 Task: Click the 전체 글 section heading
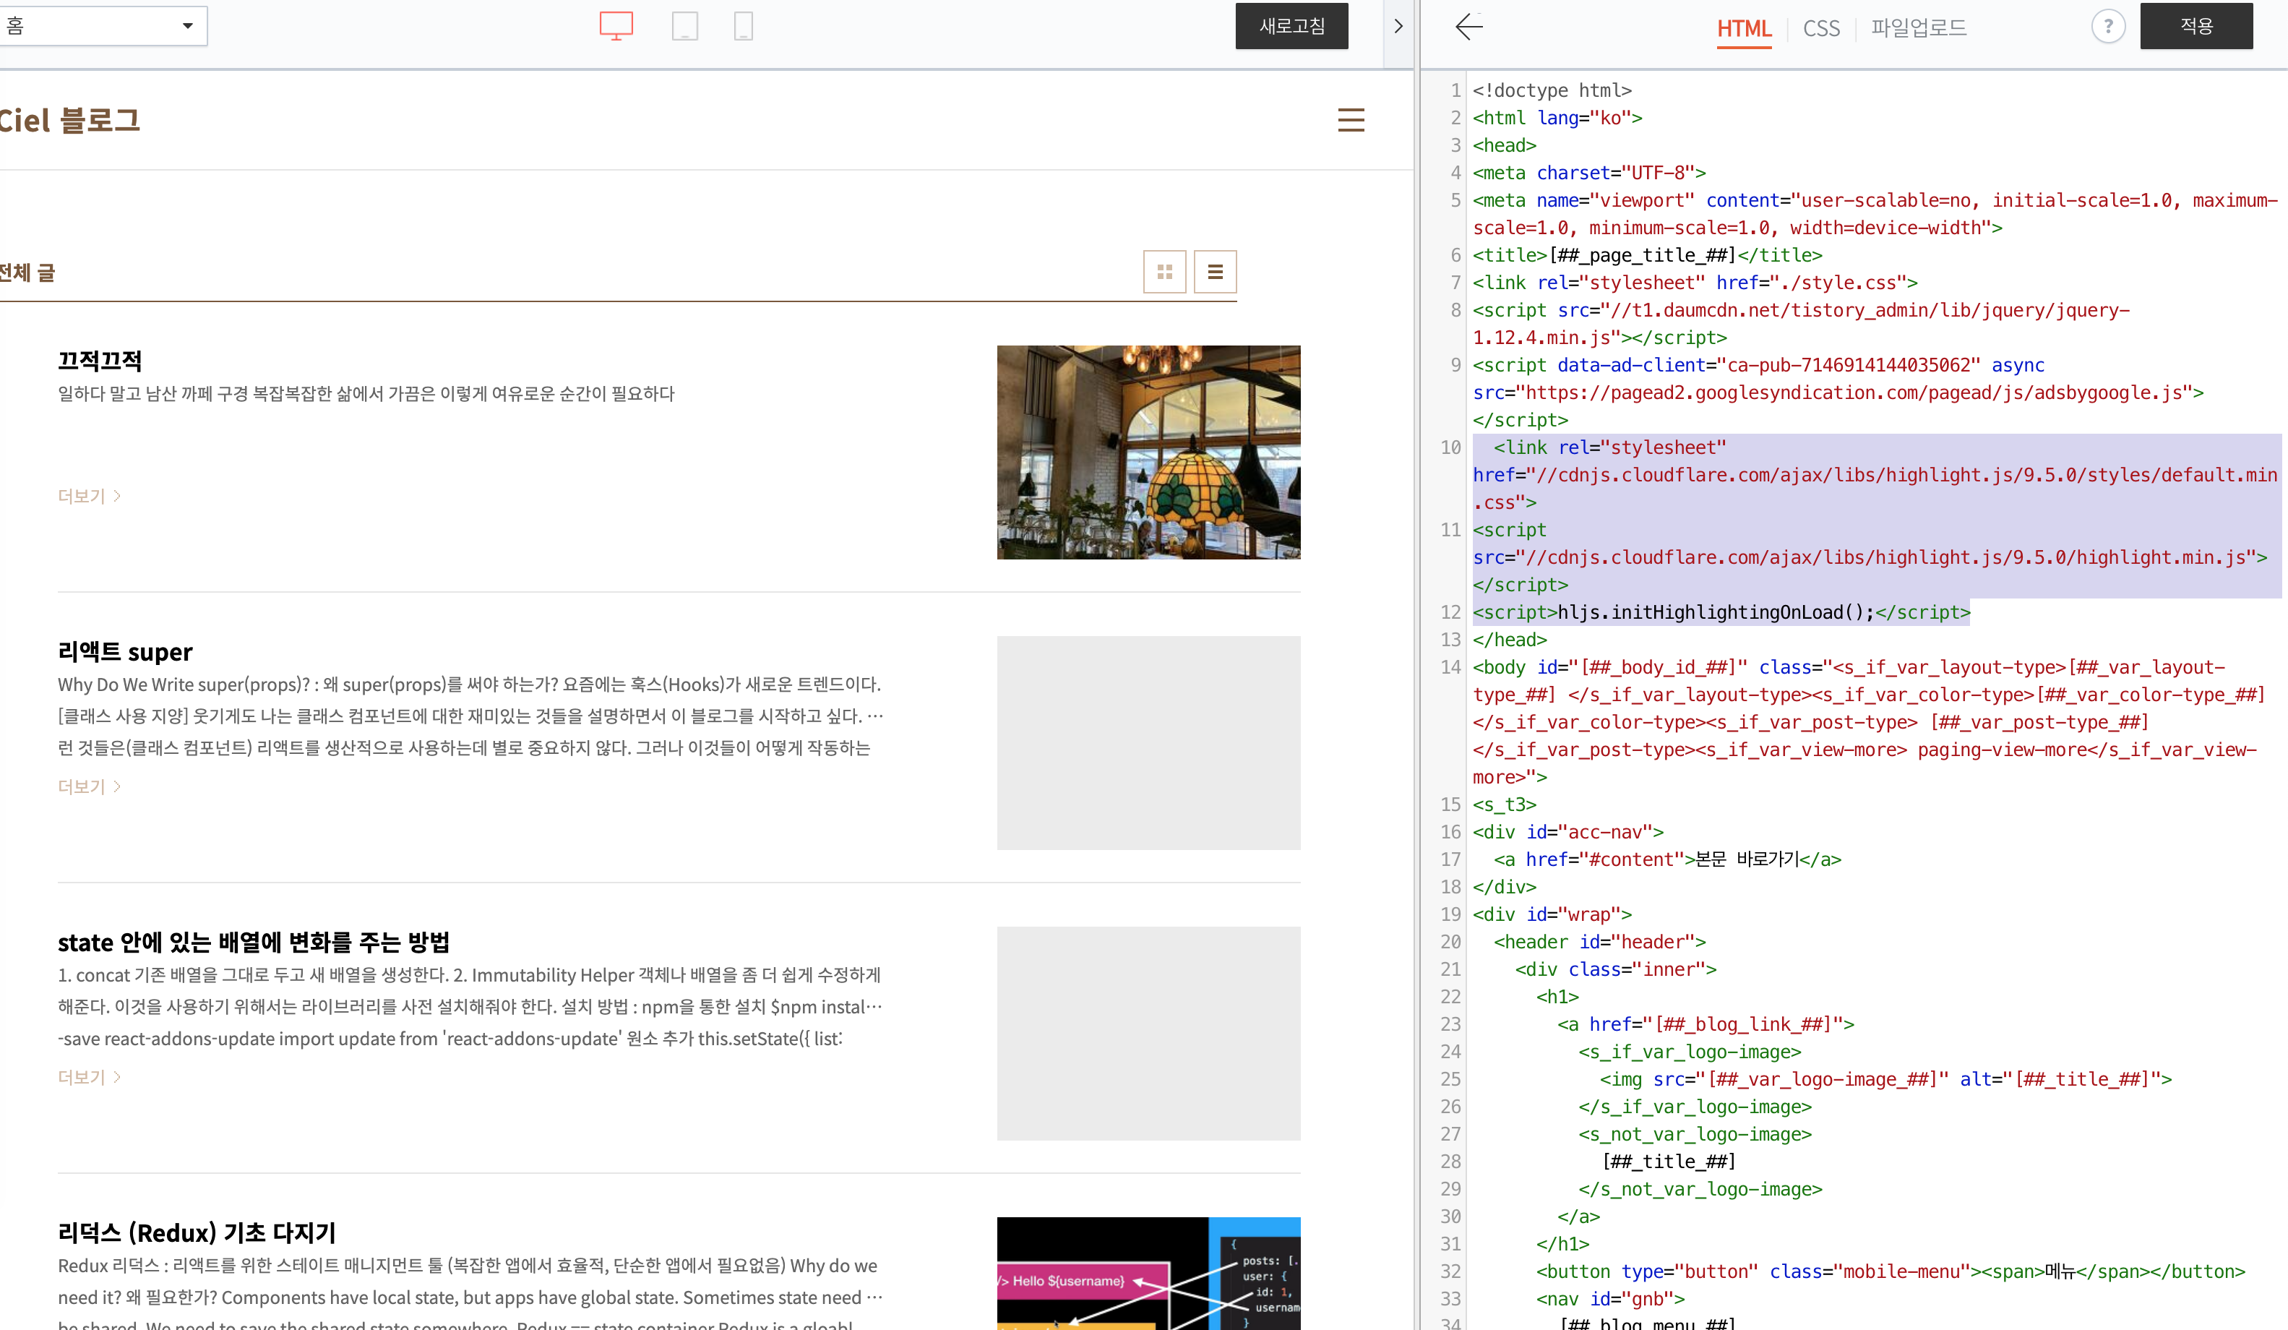tap(27, 273)
